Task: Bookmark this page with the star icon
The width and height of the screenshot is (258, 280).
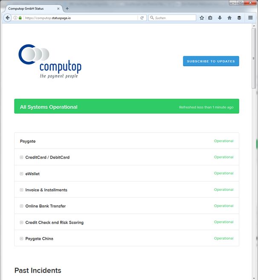Action: click(202, 18)
